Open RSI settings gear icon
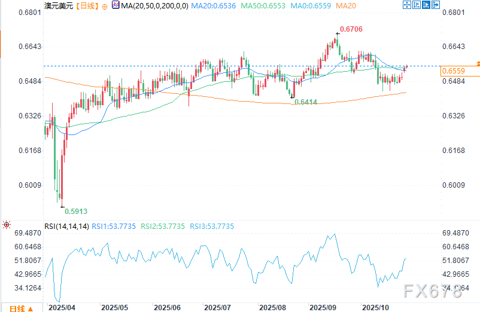Viewport: 480px width, 312px height. pyautogui.click(x=6, y=225)
